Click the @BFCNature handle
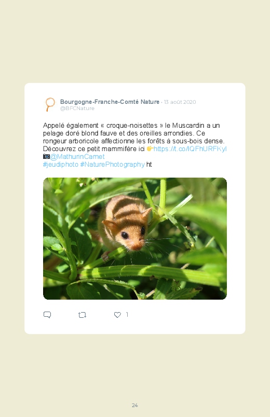 (77, 108)
